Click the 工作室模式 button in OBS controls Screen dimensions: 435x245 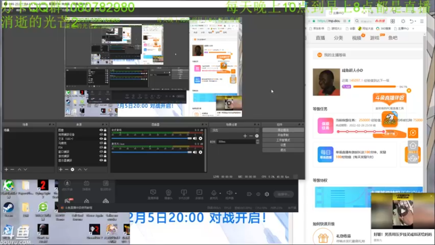[283, 140]
